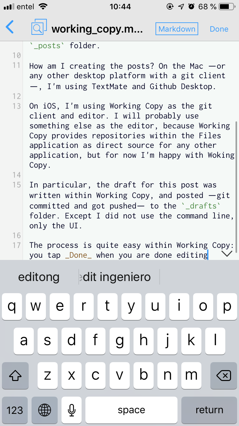The image size is (239, 426).
Task: Tap the v key
Action: pos(119,376)
